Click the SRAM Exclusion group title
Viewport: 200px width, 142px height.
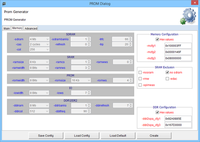click(x=165, y=67)
